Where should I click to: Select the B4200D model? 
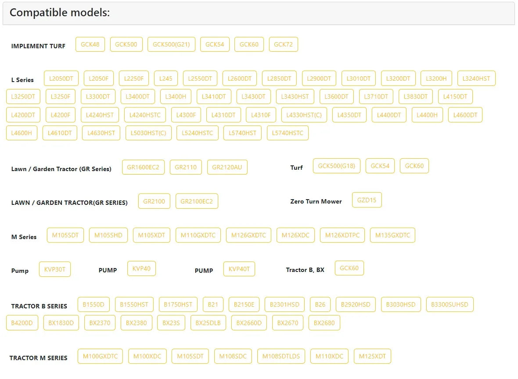click(22, 323)
